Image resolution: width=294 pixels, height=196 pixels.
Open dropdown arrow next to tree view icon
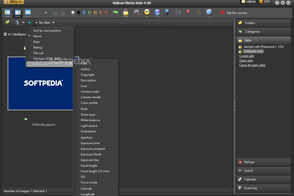[23, 22]
